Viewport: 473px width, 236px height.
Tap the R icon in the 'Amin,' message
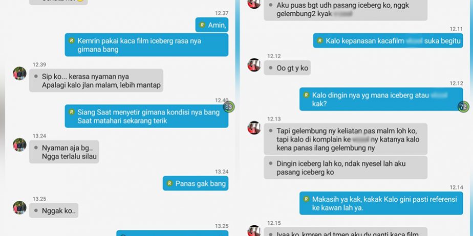202,25
